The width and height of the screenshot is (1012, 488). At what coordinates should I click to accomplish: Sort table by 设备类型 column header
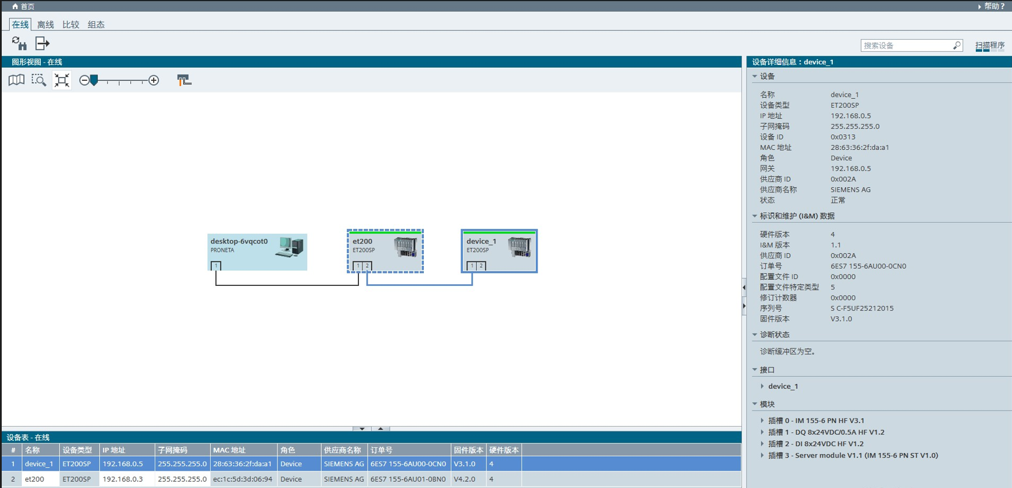[79, 450]
